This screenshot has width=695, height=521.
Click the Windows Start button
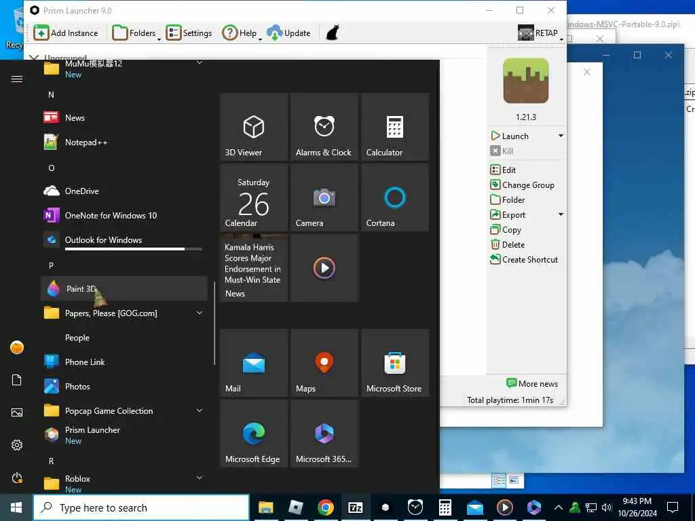(x=16, y=507)
